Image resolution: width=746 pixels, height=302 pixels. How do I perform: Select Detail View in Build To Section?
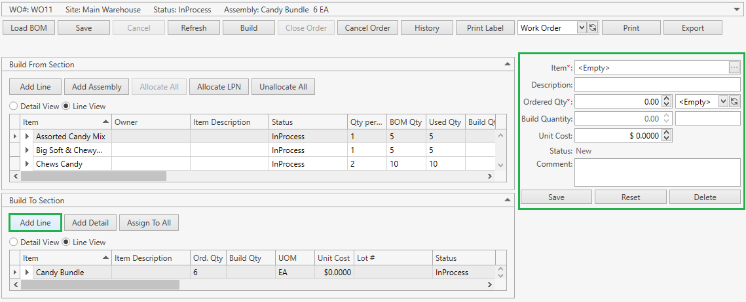14,242
